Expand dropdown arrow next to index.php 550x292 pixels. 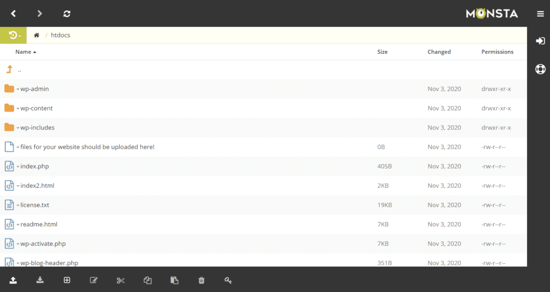18,166
